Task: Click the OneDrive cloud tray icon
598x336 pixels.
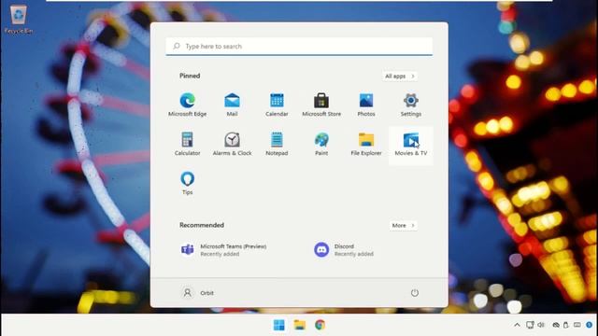Action: click(556, 325)
